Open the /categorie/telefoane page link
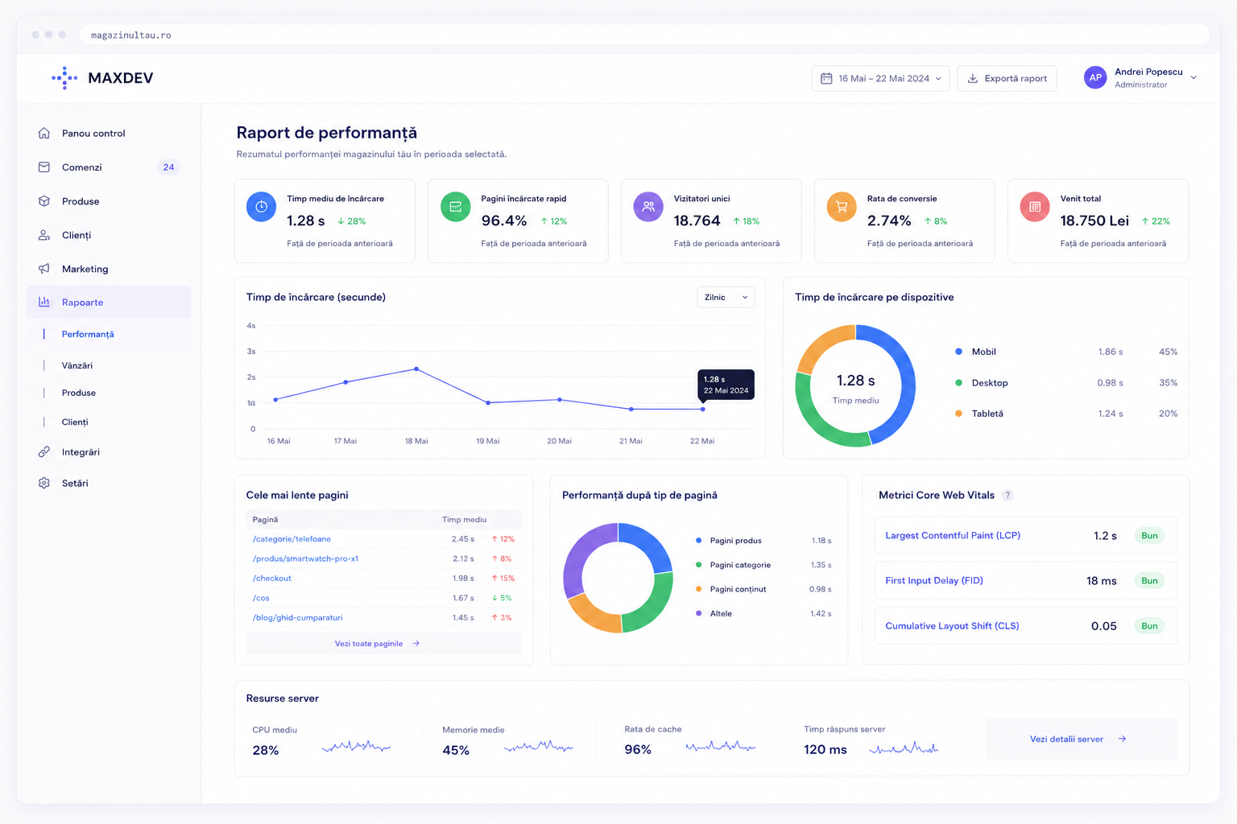The image size is (1237, 824). click(x=292, y=539)
